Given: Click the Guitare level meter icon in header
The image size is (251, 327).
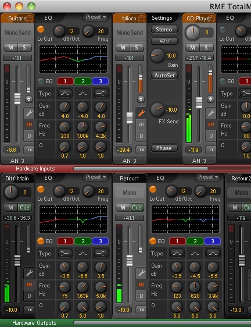Looking at the screenshot, I should [30, 19].
